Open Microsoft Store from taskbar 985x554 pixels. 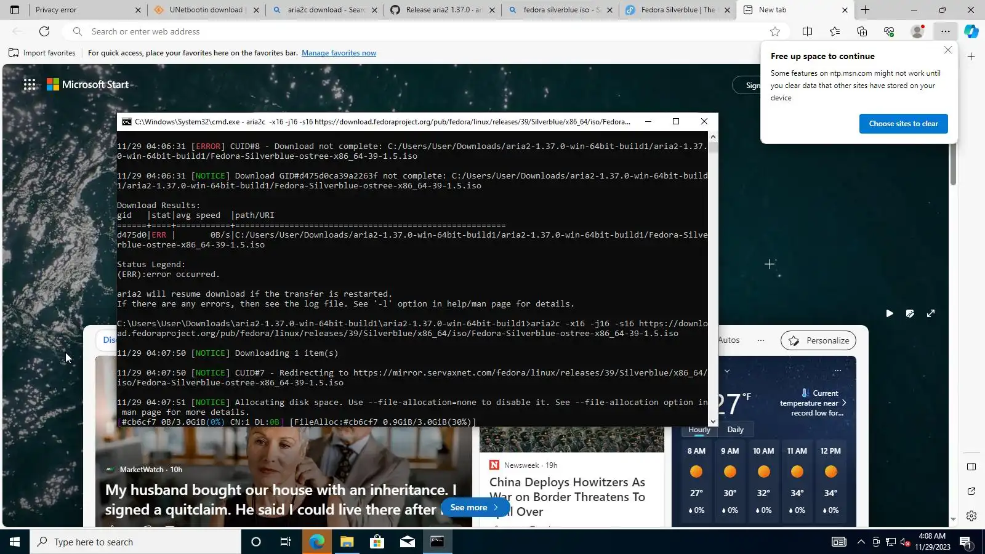377,542
